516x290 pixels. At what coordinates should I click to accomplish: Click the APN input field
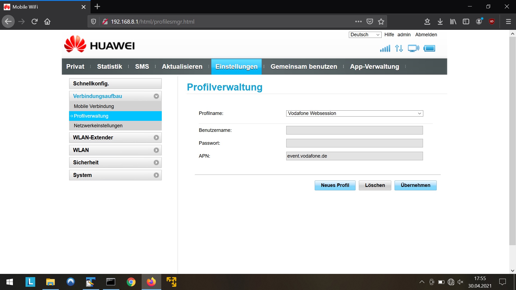[354, 156]
